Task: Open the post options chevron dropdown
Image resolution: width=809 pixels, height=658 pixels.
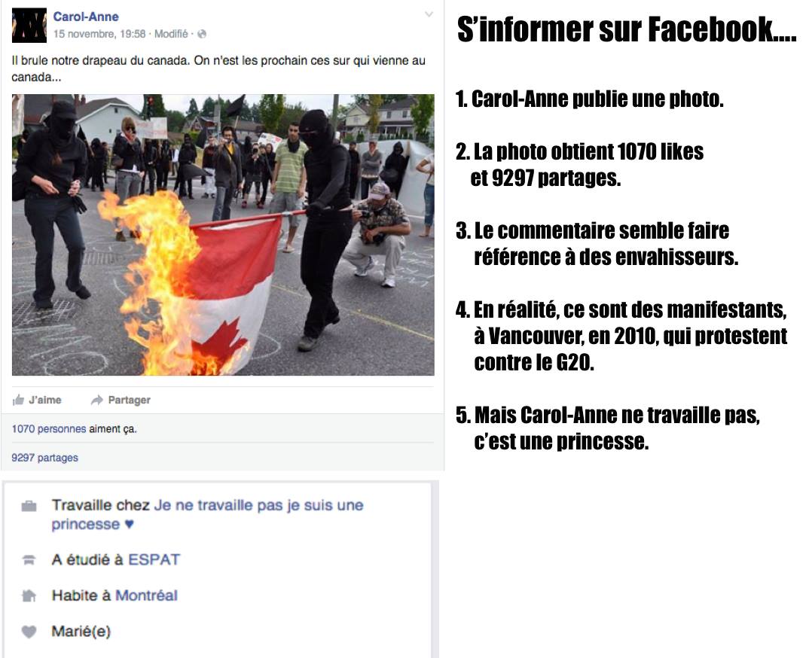Action: point(429,14)
